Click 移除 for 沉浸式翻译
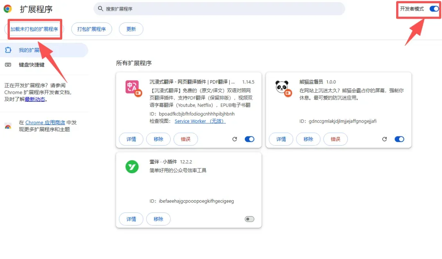Image resolution: width=442 pixels, height=259 pixels. 158,139
